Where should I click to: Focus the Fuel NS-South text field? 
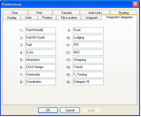click(x=41, y=38)
